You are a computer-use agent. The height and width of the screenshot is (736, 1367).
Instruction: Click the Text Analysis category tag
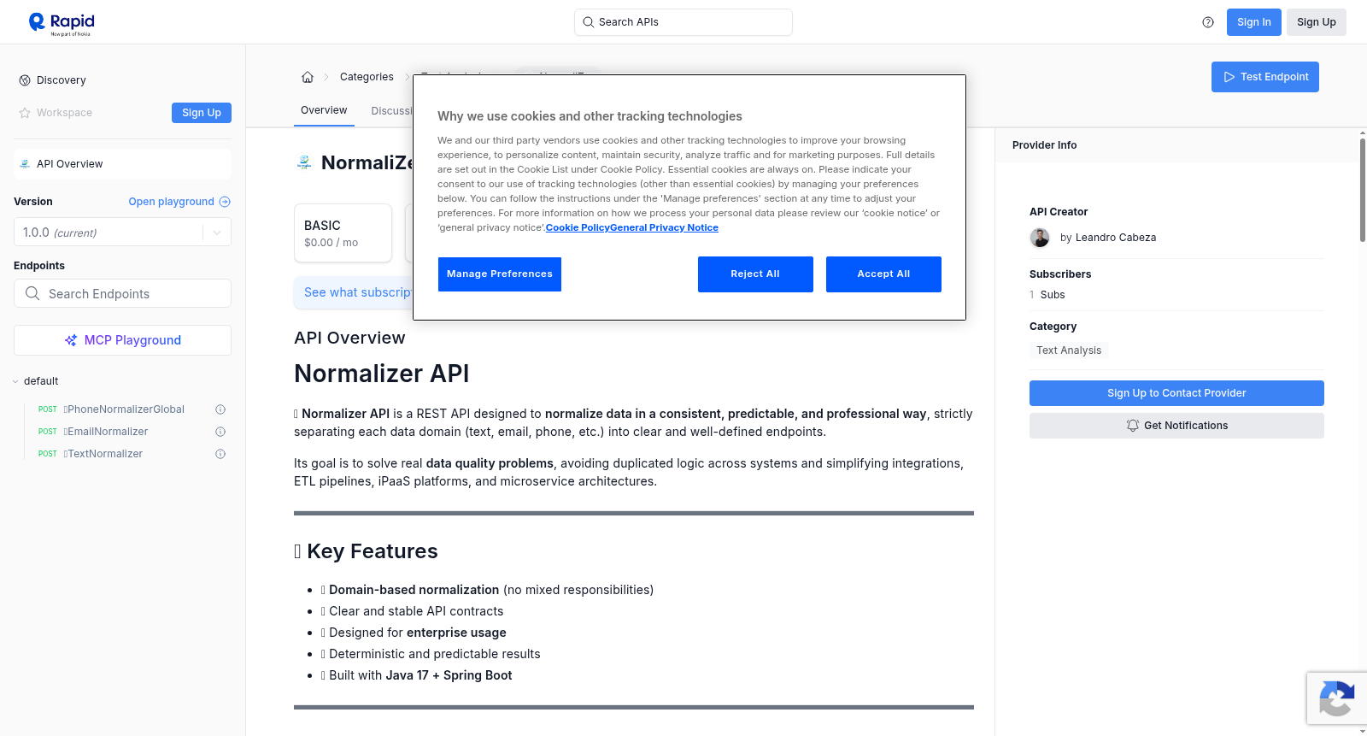click(1069, 350)
